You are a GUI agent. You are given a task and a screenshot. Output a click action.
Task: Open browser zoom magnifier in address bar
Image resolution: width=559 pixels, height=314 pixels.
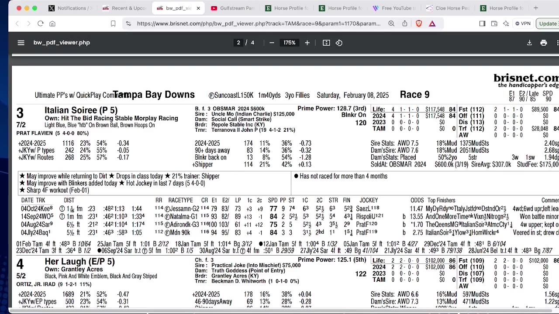click(391, 24)
